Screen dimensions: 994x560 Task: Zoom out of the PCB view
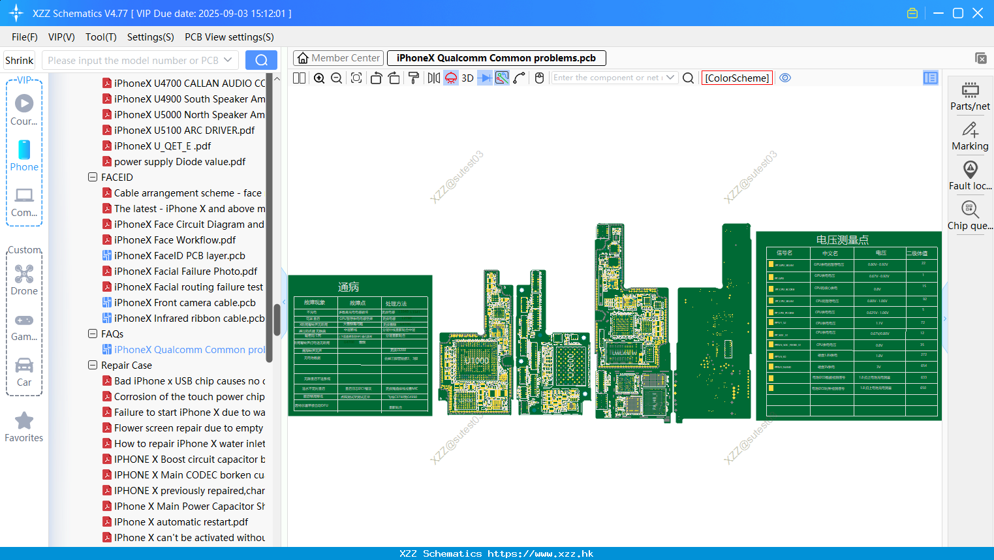coord(336,78)
